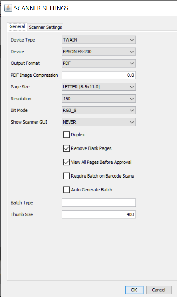Click the Output Format label
The height and width of the screenshot is (297, 177).
(x=25, y=63)
